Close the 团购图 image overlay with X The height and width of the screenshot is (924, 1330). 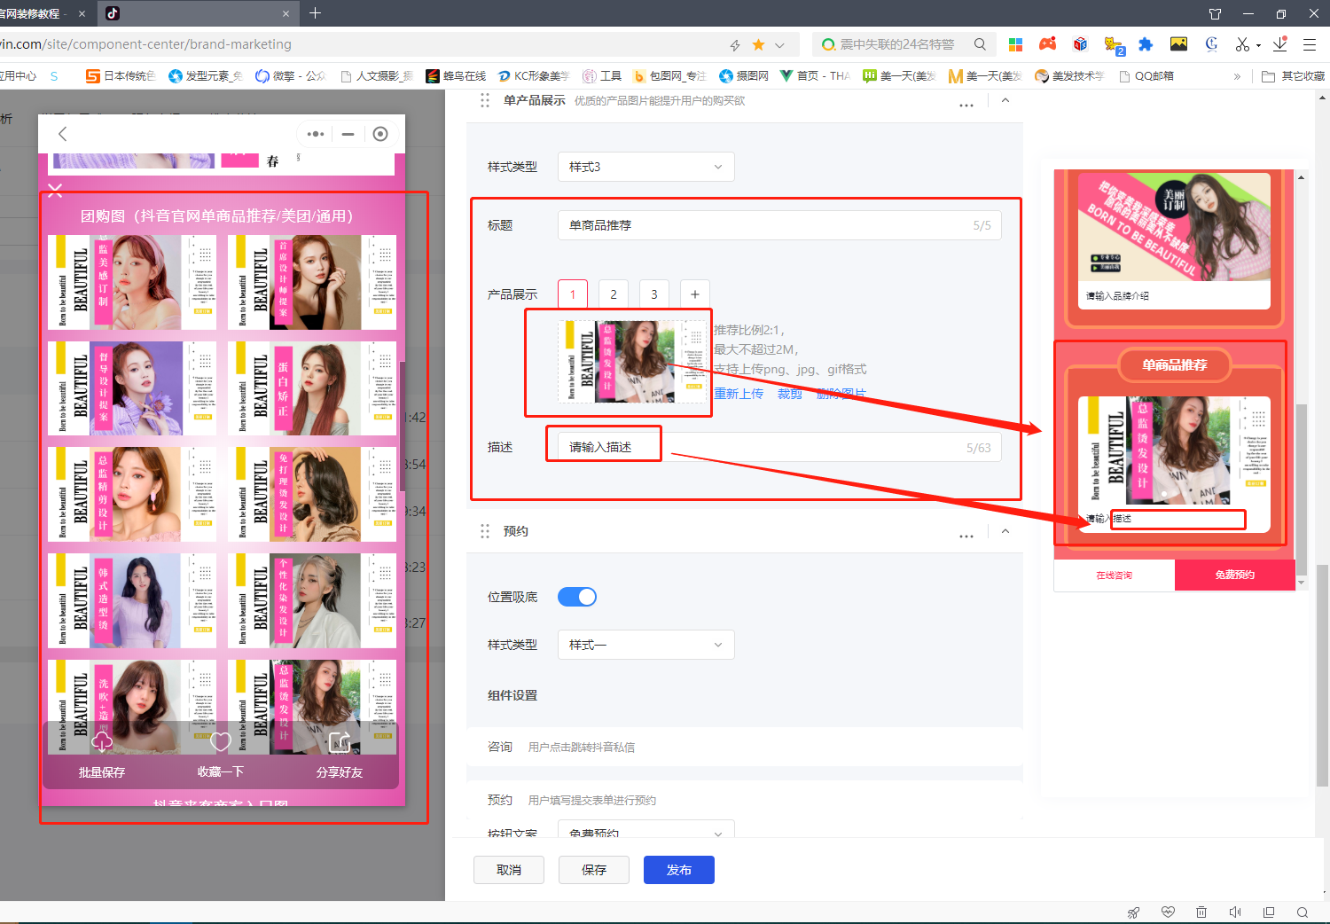tap(55, 190)
